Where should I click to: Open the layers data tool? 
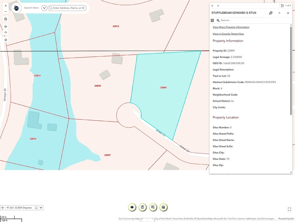pos(163,207)
